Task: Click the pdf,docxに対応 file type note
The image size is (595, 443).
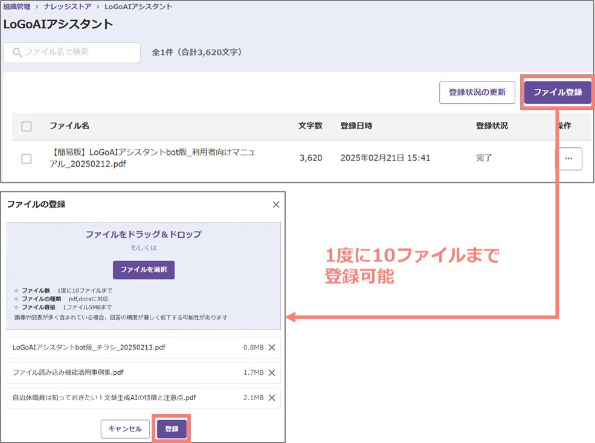Action: point(88,299)
